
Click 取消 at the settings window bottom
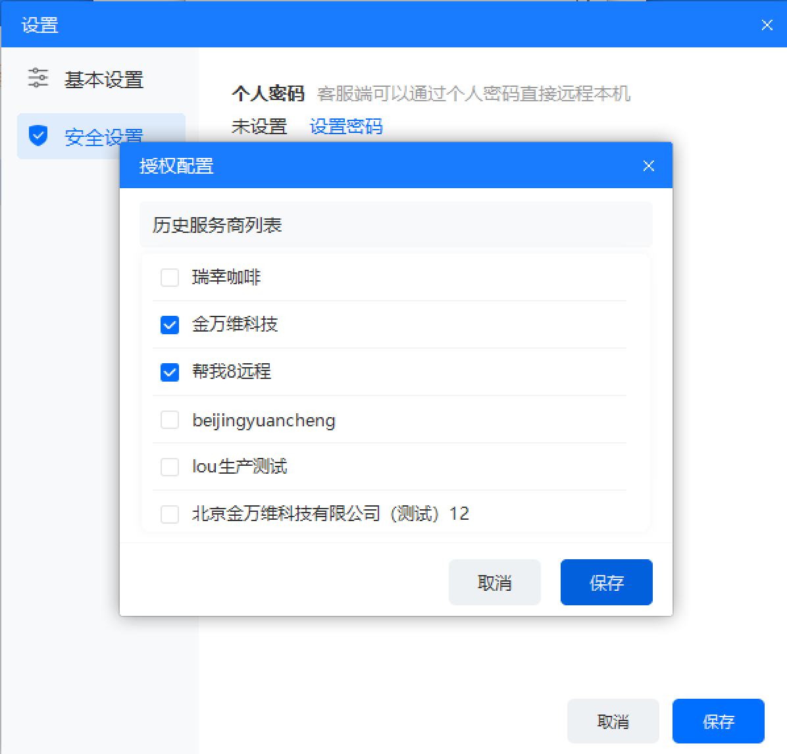pos(613,721)
